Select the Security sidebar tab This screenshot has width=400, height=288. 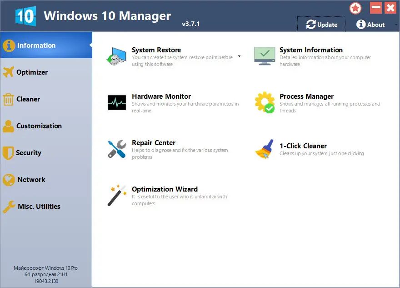point(46,153)
